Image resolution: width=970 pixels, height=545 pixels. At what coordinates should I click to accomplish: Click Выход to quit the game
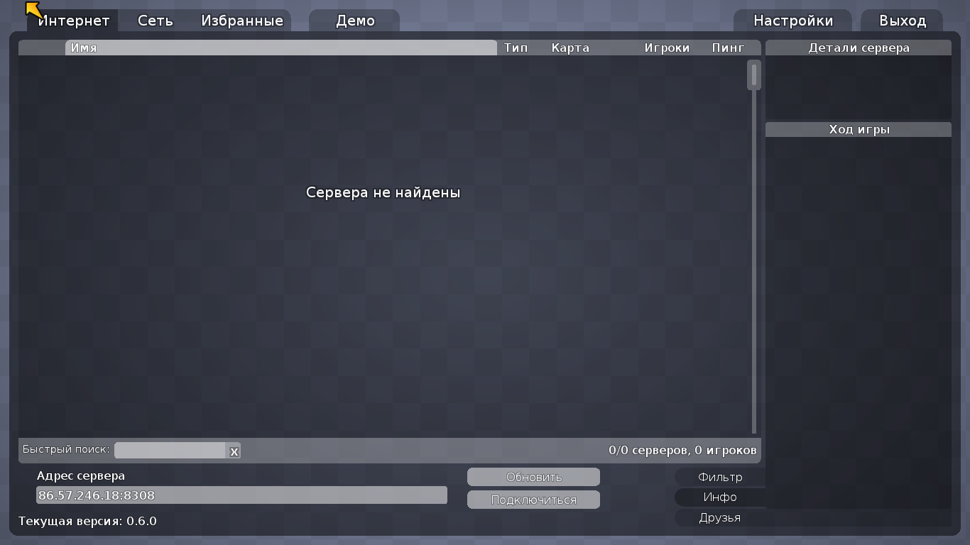pyautogui.click(x=902, y=21)
